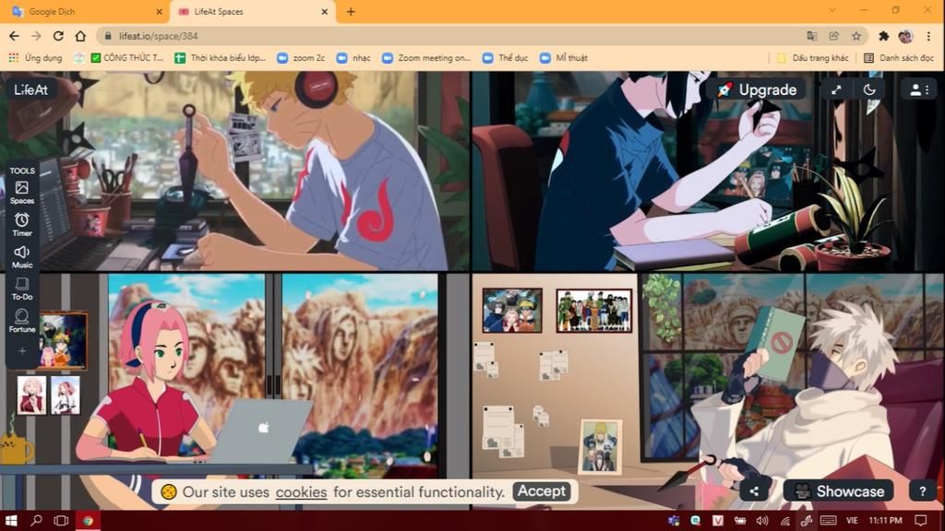Image resolution: width=945 pixels, height=531 pixels.
Task: Open Windows Task View
Action: pyautogui.click(x=62, y=520)
